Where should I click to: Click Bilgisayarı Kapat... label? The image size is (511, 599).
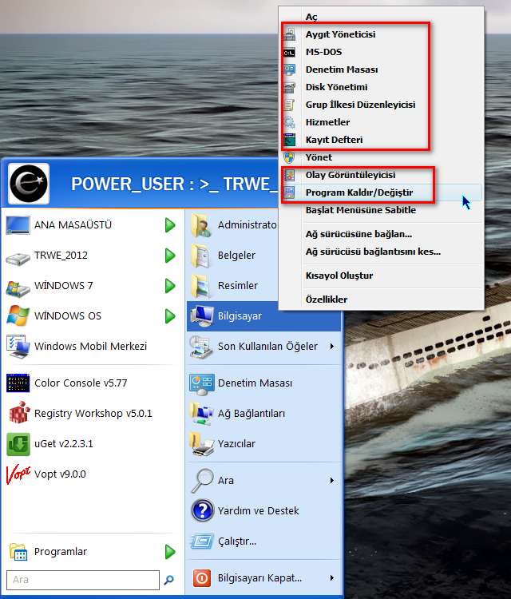point(259,578)
